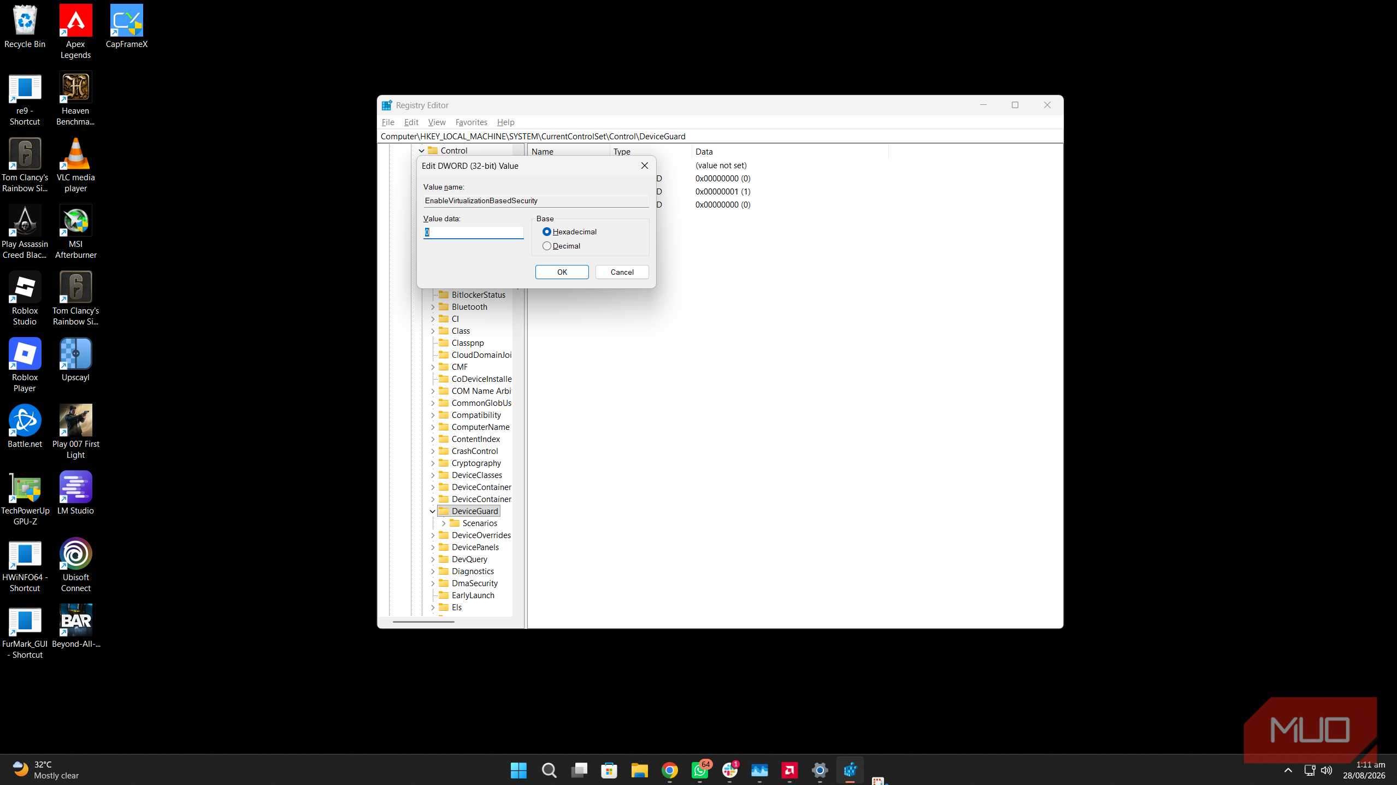Image resolution: width=1397 pixels, height=785 pixels.
Task: Open the View menu
Action: click(437, 122)
